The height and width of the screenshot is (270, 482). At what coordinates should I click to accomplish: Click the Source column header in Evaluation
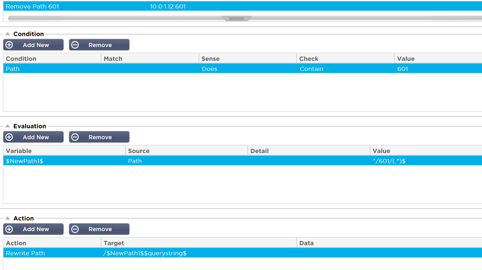coord(139,151)
